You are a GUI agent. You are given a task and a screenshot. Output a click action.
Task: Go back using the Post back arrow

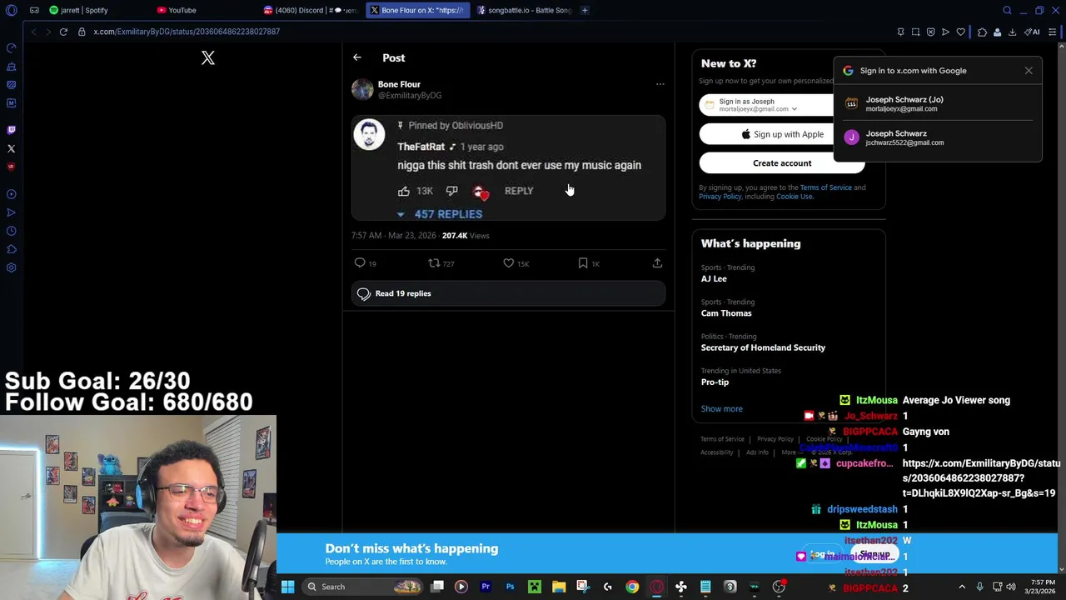point(356,57)
